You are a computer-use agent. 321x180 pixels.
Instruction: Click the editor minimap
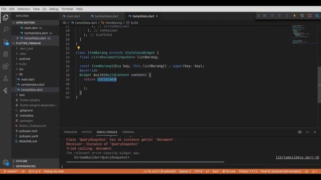point(304,34)
